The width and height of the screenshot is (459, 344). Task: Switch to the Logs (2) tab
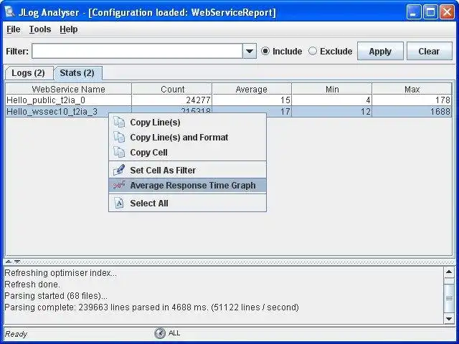[29, 73]
